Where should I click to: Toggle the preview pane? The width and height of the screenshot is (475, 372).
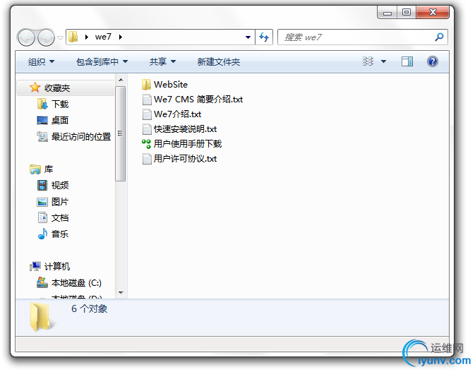coord(407,61)
